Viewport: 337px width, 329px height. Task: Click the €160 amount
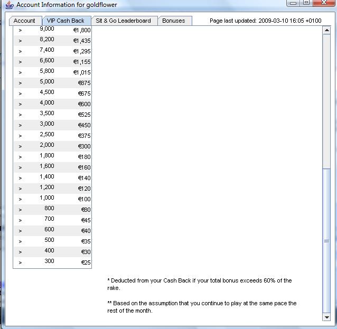point(85,167)
